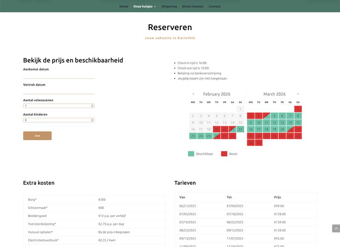Open the Omgeving menu item
Screen dimensions: 340x247
coord(169,6)
